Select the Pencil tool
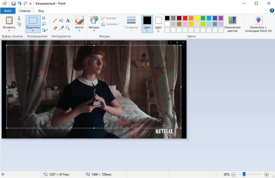This screenshot has width=275, height=178. tap(55, 20)
